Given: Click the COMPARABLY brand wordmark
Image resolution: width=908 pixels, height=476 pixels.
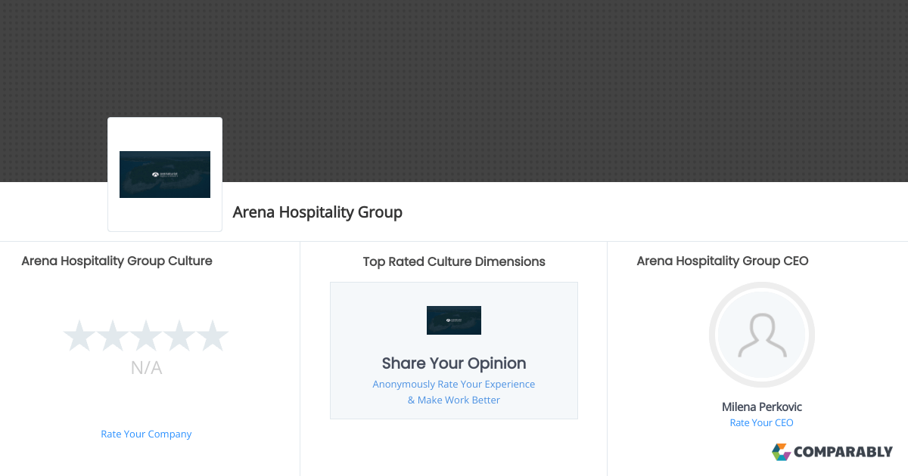Looking at the screenshot, I should click(844, 452).
